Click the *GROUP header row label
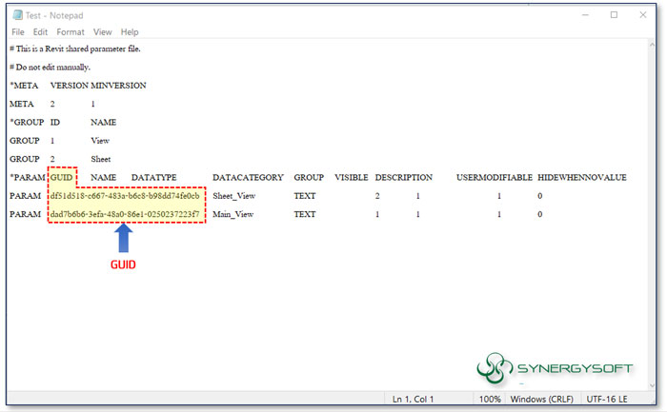The image size is (667, 412). [x=27, y=123]
